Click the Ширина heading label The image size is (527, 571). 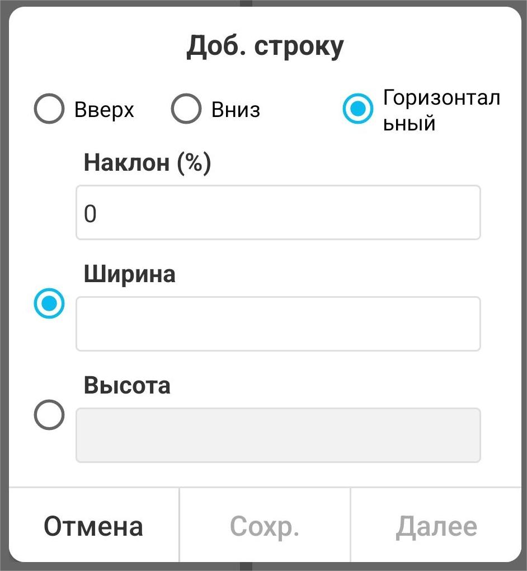pos(129,274)
